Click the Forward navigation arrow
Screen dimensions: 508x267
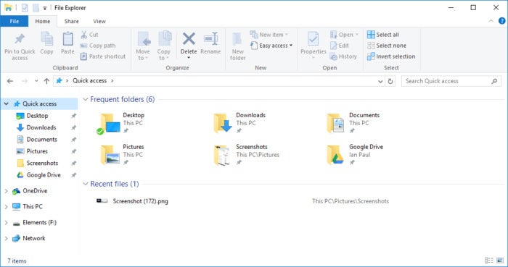(25, 81)
